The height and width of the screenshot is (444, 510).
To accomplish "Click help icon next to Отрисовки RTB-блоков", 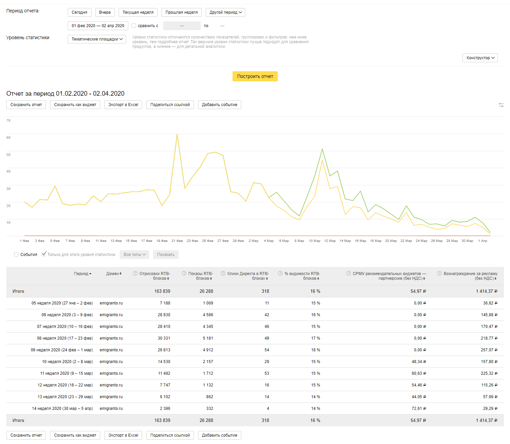I will click(x=135, y=273).
